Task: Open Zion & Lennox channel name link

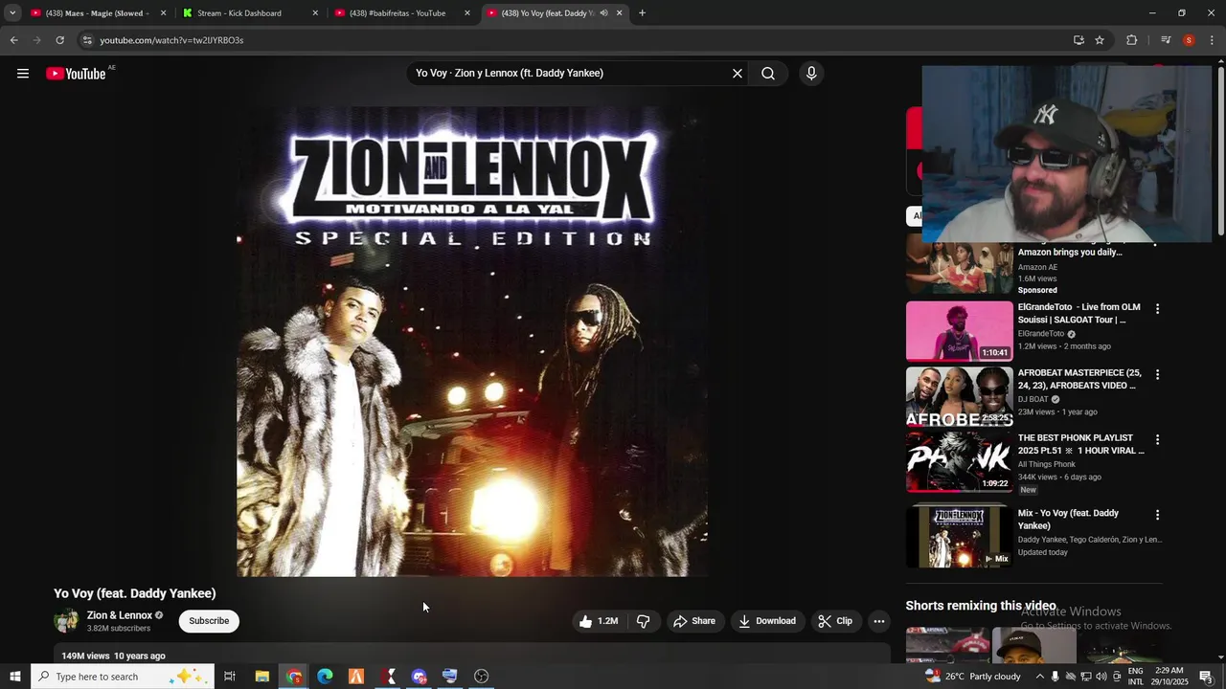Action: [120, 615]
